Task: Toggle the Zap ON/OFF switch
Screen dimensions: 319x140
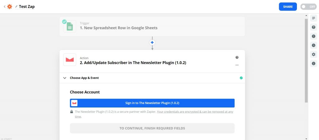Action: pyautogui.click(x=308, y=7)
